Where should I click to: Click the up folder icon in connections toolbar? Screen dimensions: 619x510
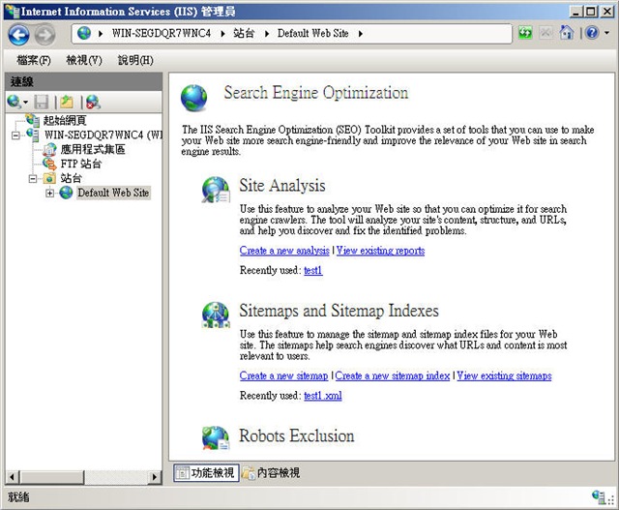coord(67,102)
